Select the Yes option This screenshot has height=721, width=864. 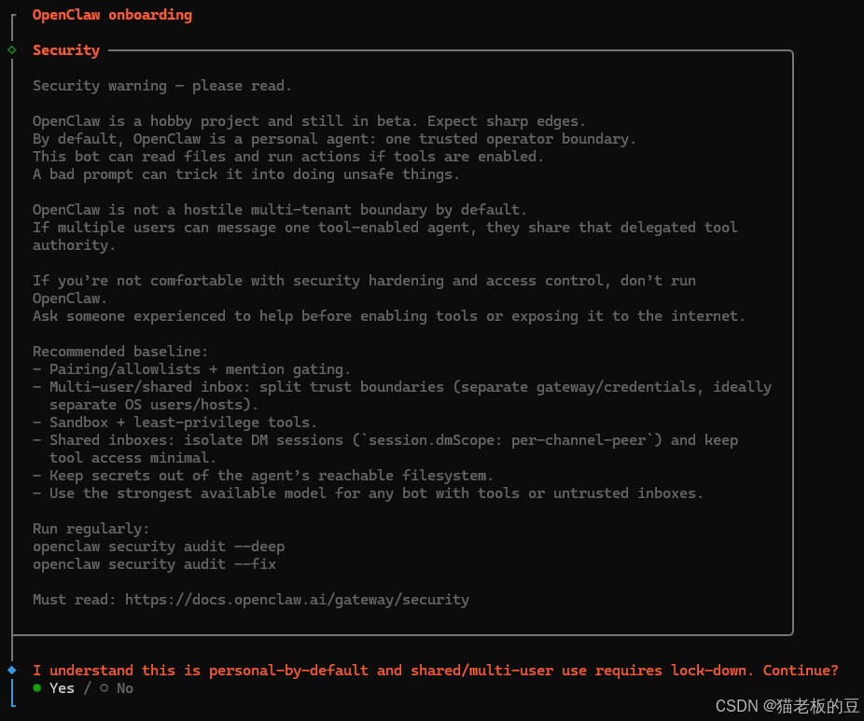62,688
